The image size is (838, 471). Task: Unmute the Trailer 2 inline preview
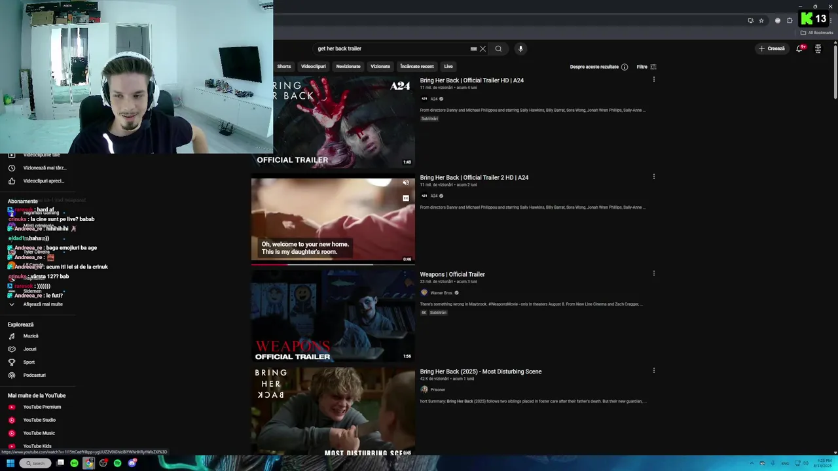406,183
